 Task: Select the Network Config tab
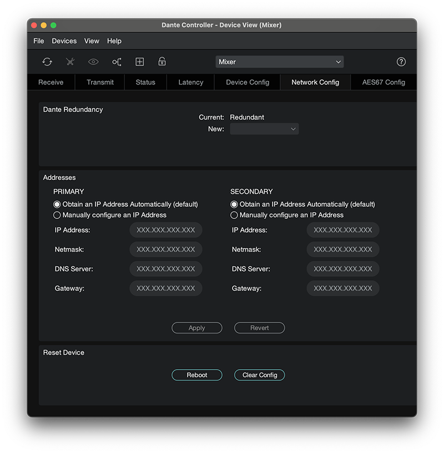[x=315, y=82]
